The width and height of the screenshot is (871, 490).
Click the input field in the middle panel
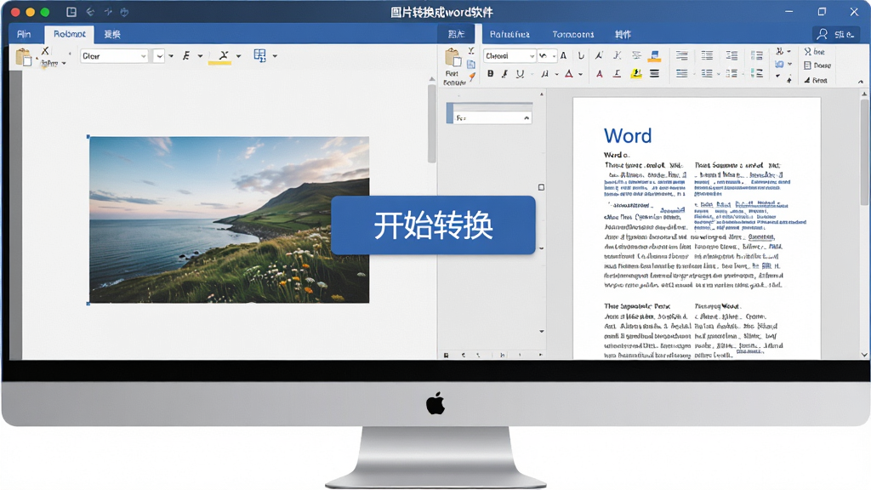point(492,117)
